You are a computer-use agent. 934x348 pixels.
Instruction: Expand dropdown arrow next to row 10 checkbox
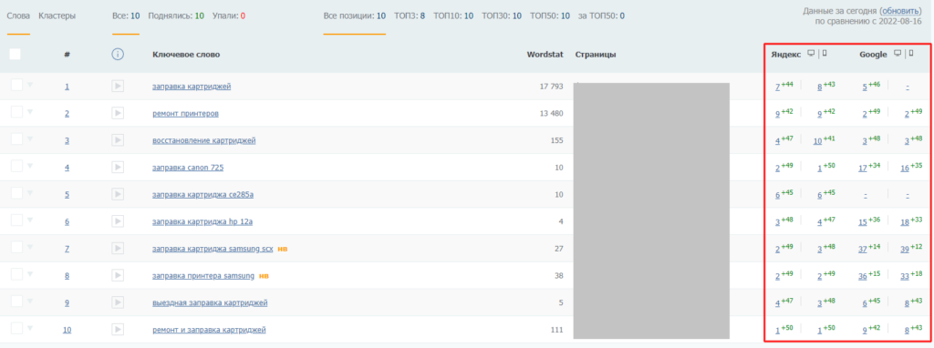click(x=30, y=328)
